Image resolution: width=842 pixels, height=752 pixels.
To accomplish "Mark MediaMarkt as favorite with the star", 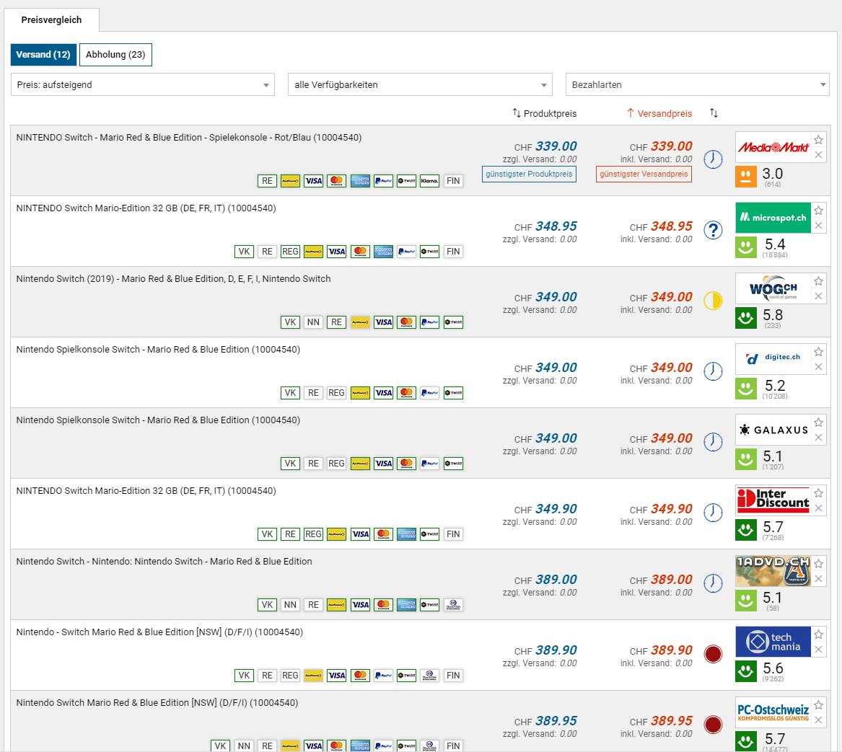I will click(x=818, y=140).
